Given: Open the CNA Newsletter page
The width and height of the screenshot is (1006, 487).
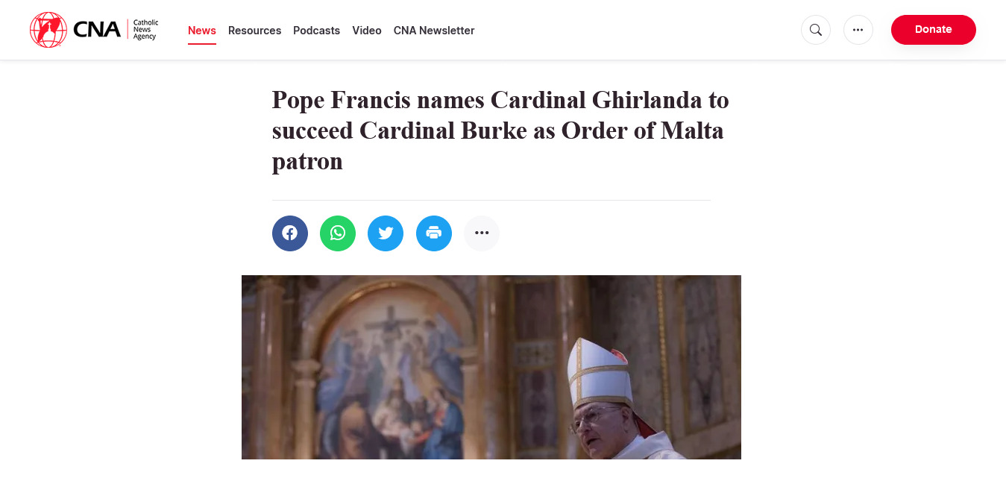Looking at the screenshot, I should pos(434,31).
